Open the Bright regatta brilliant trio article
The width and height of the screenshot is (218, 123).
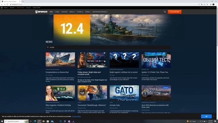124,72
